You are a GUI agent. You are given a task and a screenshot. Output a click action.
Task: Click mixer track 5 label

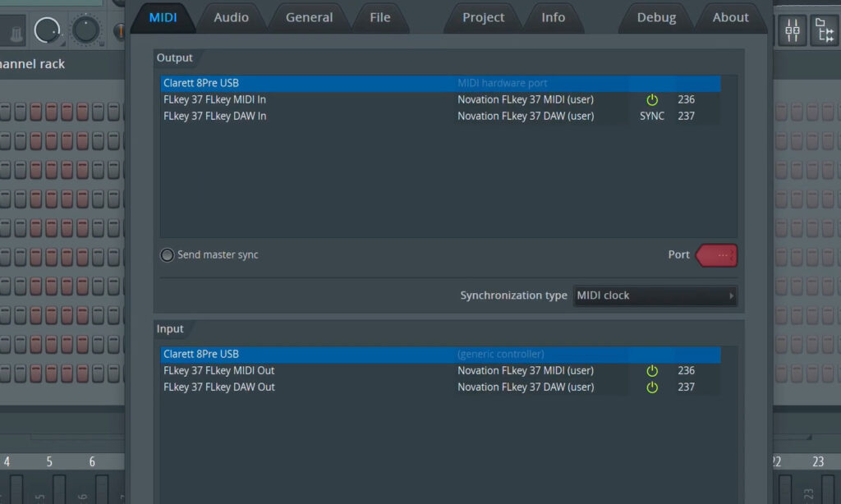click(49, 461)
